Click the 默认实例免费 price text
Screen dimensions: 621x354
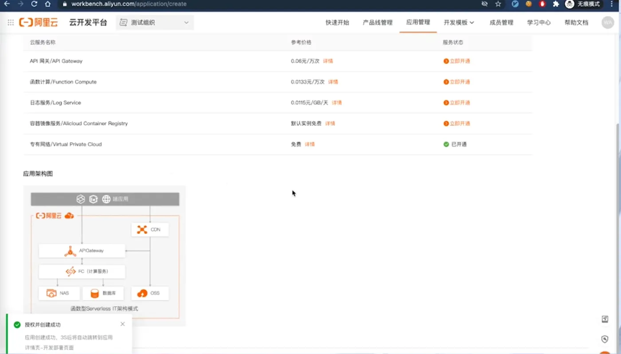click(306, 124)
